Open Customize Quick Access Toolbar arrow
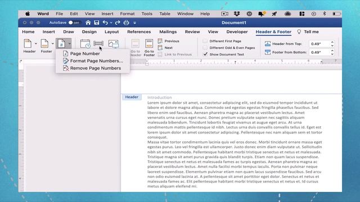 135,22
